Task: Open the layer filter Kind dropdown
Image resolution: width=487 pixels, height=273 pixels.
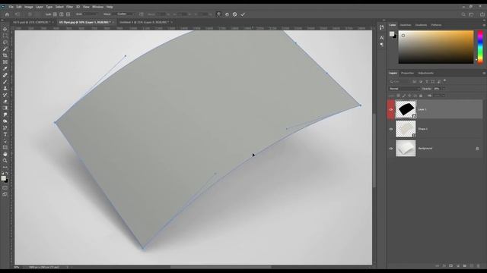Action: (x=399, y=81)
